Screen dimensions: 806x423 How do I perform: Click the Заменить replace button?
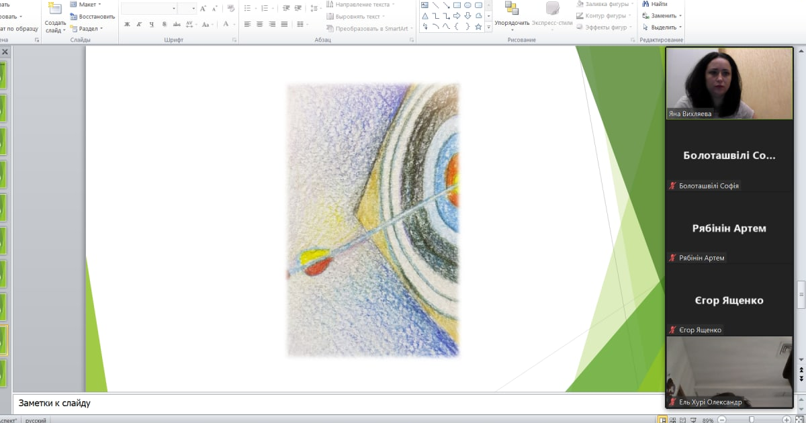(x=662, y=15)
